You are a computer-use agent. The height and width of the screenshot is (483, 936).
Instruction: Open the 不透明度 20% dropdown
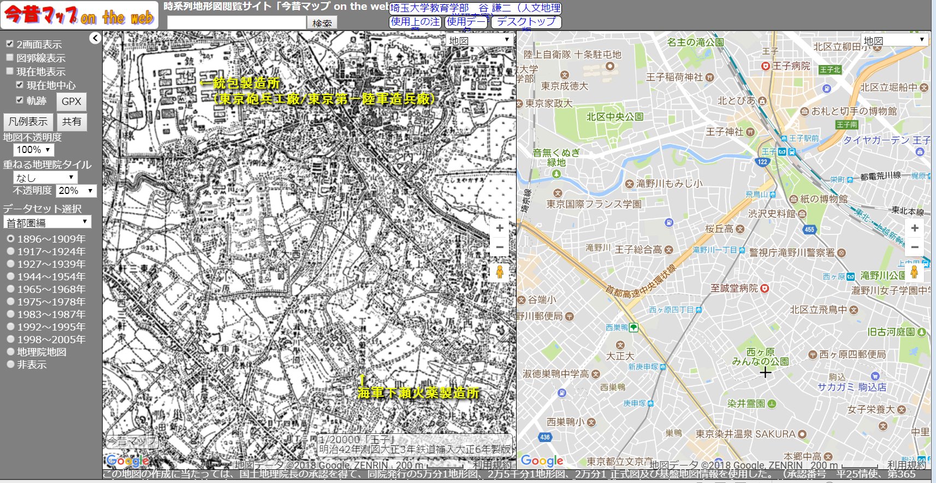tap(76, 191)
